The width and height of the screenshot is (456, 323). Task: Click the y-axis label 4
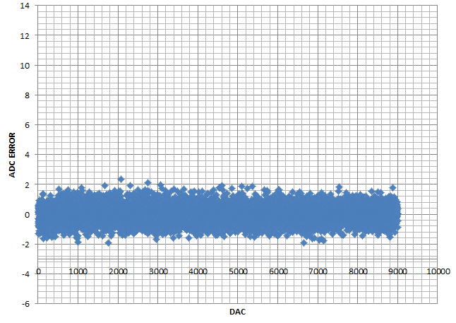coord(28,155)
